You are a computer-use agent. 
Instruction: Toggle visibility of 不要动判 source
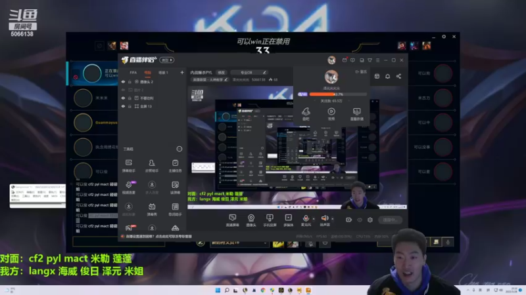123,98
